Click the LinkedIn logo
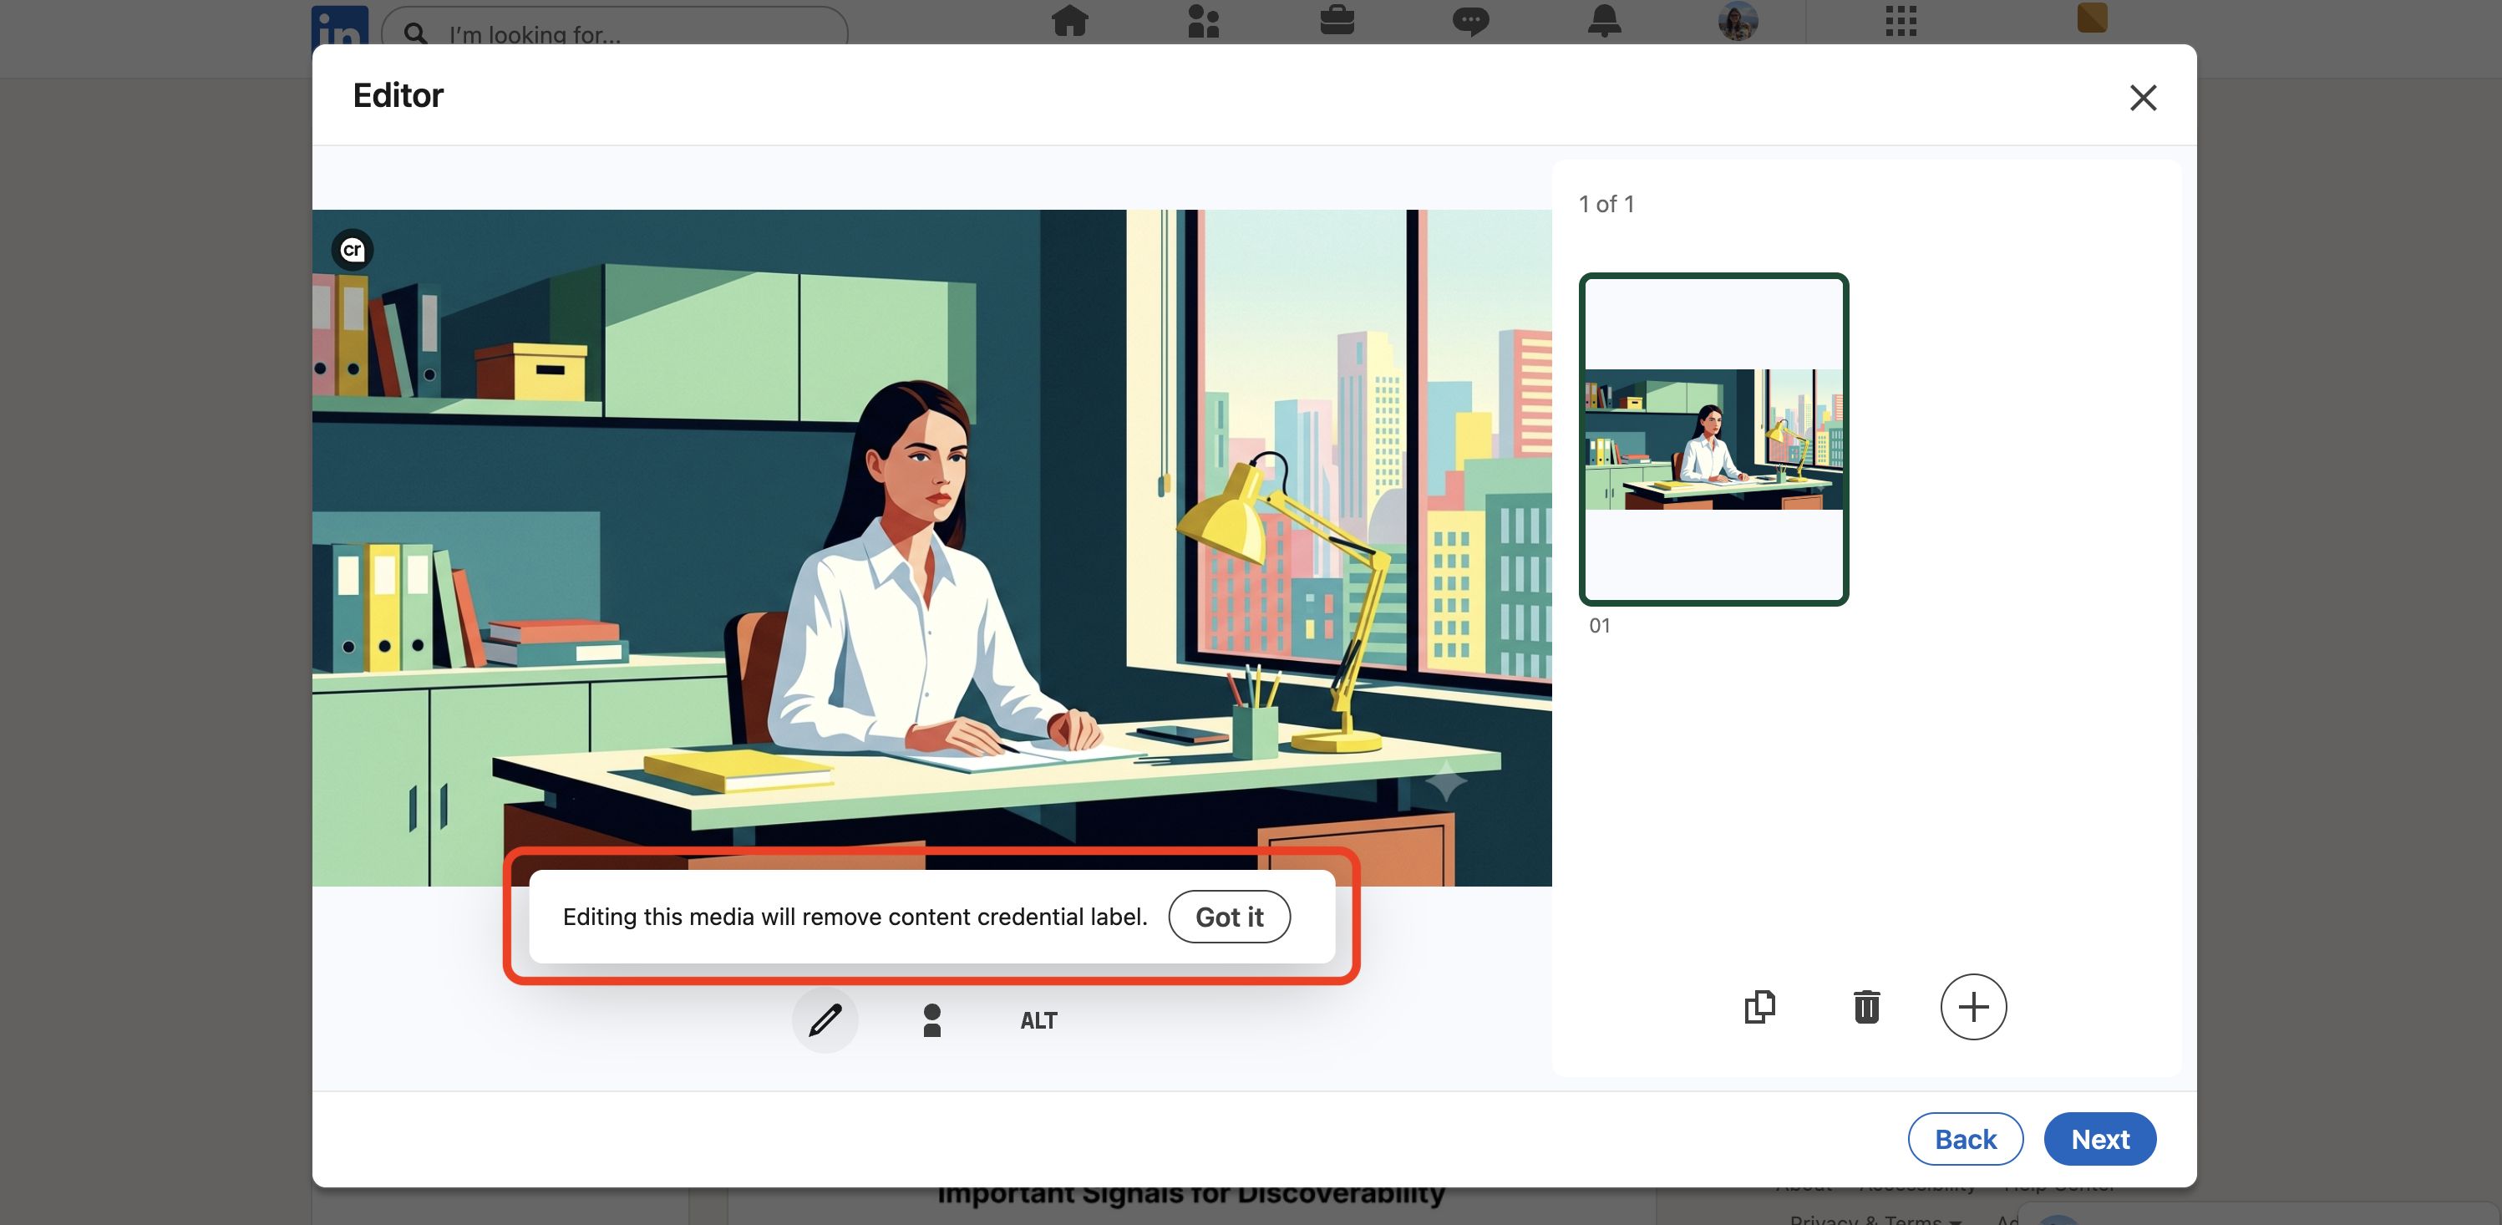This screenshot has width=2502, height=1225. (340, 25)
